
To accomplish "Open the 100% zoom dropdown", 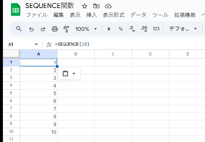I will click(86, 29).
